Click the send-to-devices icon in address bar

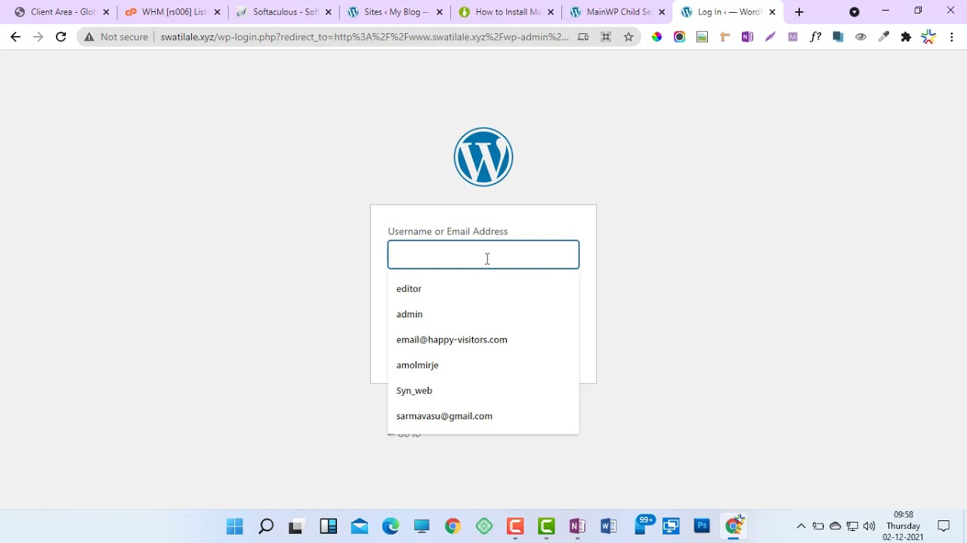pos(583,37)
